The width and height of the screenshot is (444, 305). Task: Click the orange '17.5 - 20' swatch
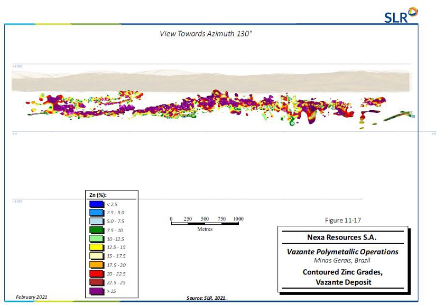pyautogui.click(x=96, y=265)
